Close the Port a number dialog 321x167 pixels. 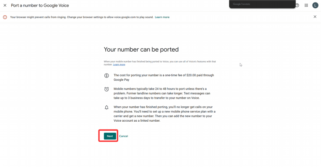(5, 5)
